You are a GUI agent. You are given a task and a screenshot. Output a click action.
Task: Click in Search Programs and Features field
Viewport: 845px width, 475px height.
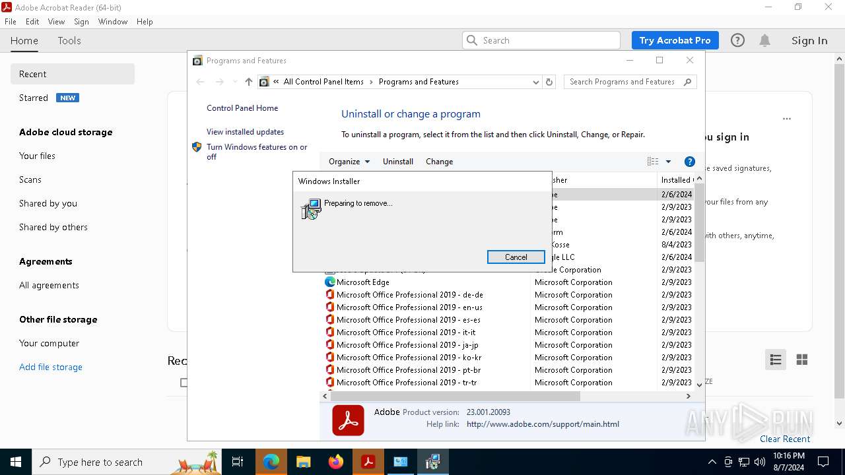[623, 82]
